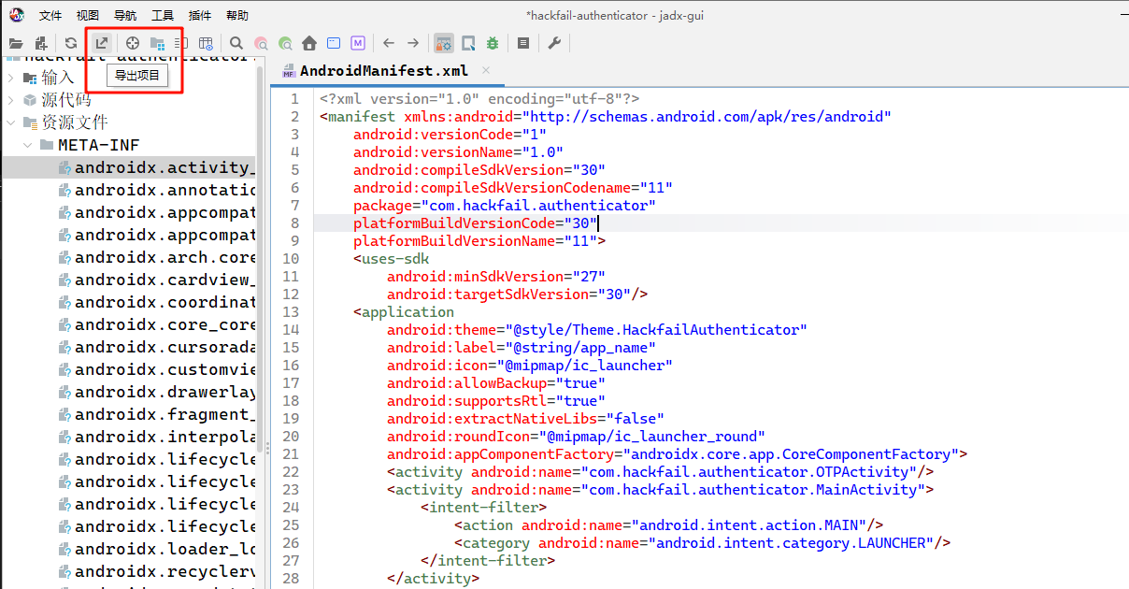Screen dimensions: 1129x589
Task: Collapse the 资源文件 tree node
Action: [11, 122]
